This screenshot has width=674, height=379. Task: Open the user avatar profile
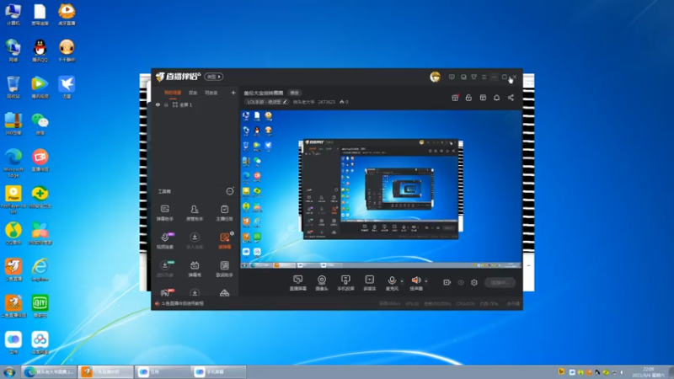[x=435, y=77]
